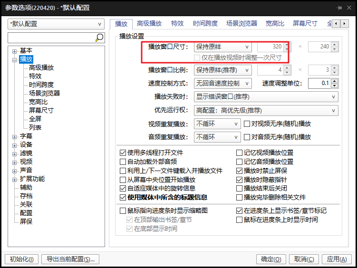
Task: Enable 记忆视频播放位置
Action: [239, 153]
